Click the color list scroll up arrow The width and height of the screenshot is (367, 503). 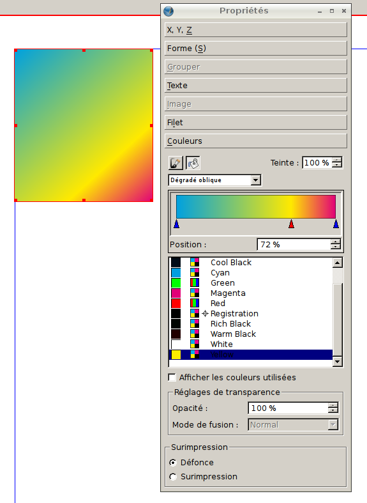pyautogui.click(x=338, y=263)
